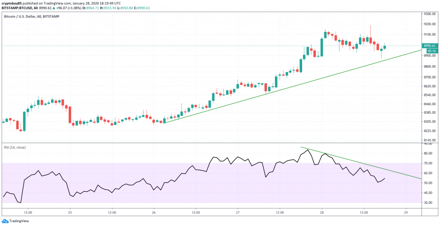Click date label 27 on the time axis
The image size is (440, 226).
coord(238,212)
